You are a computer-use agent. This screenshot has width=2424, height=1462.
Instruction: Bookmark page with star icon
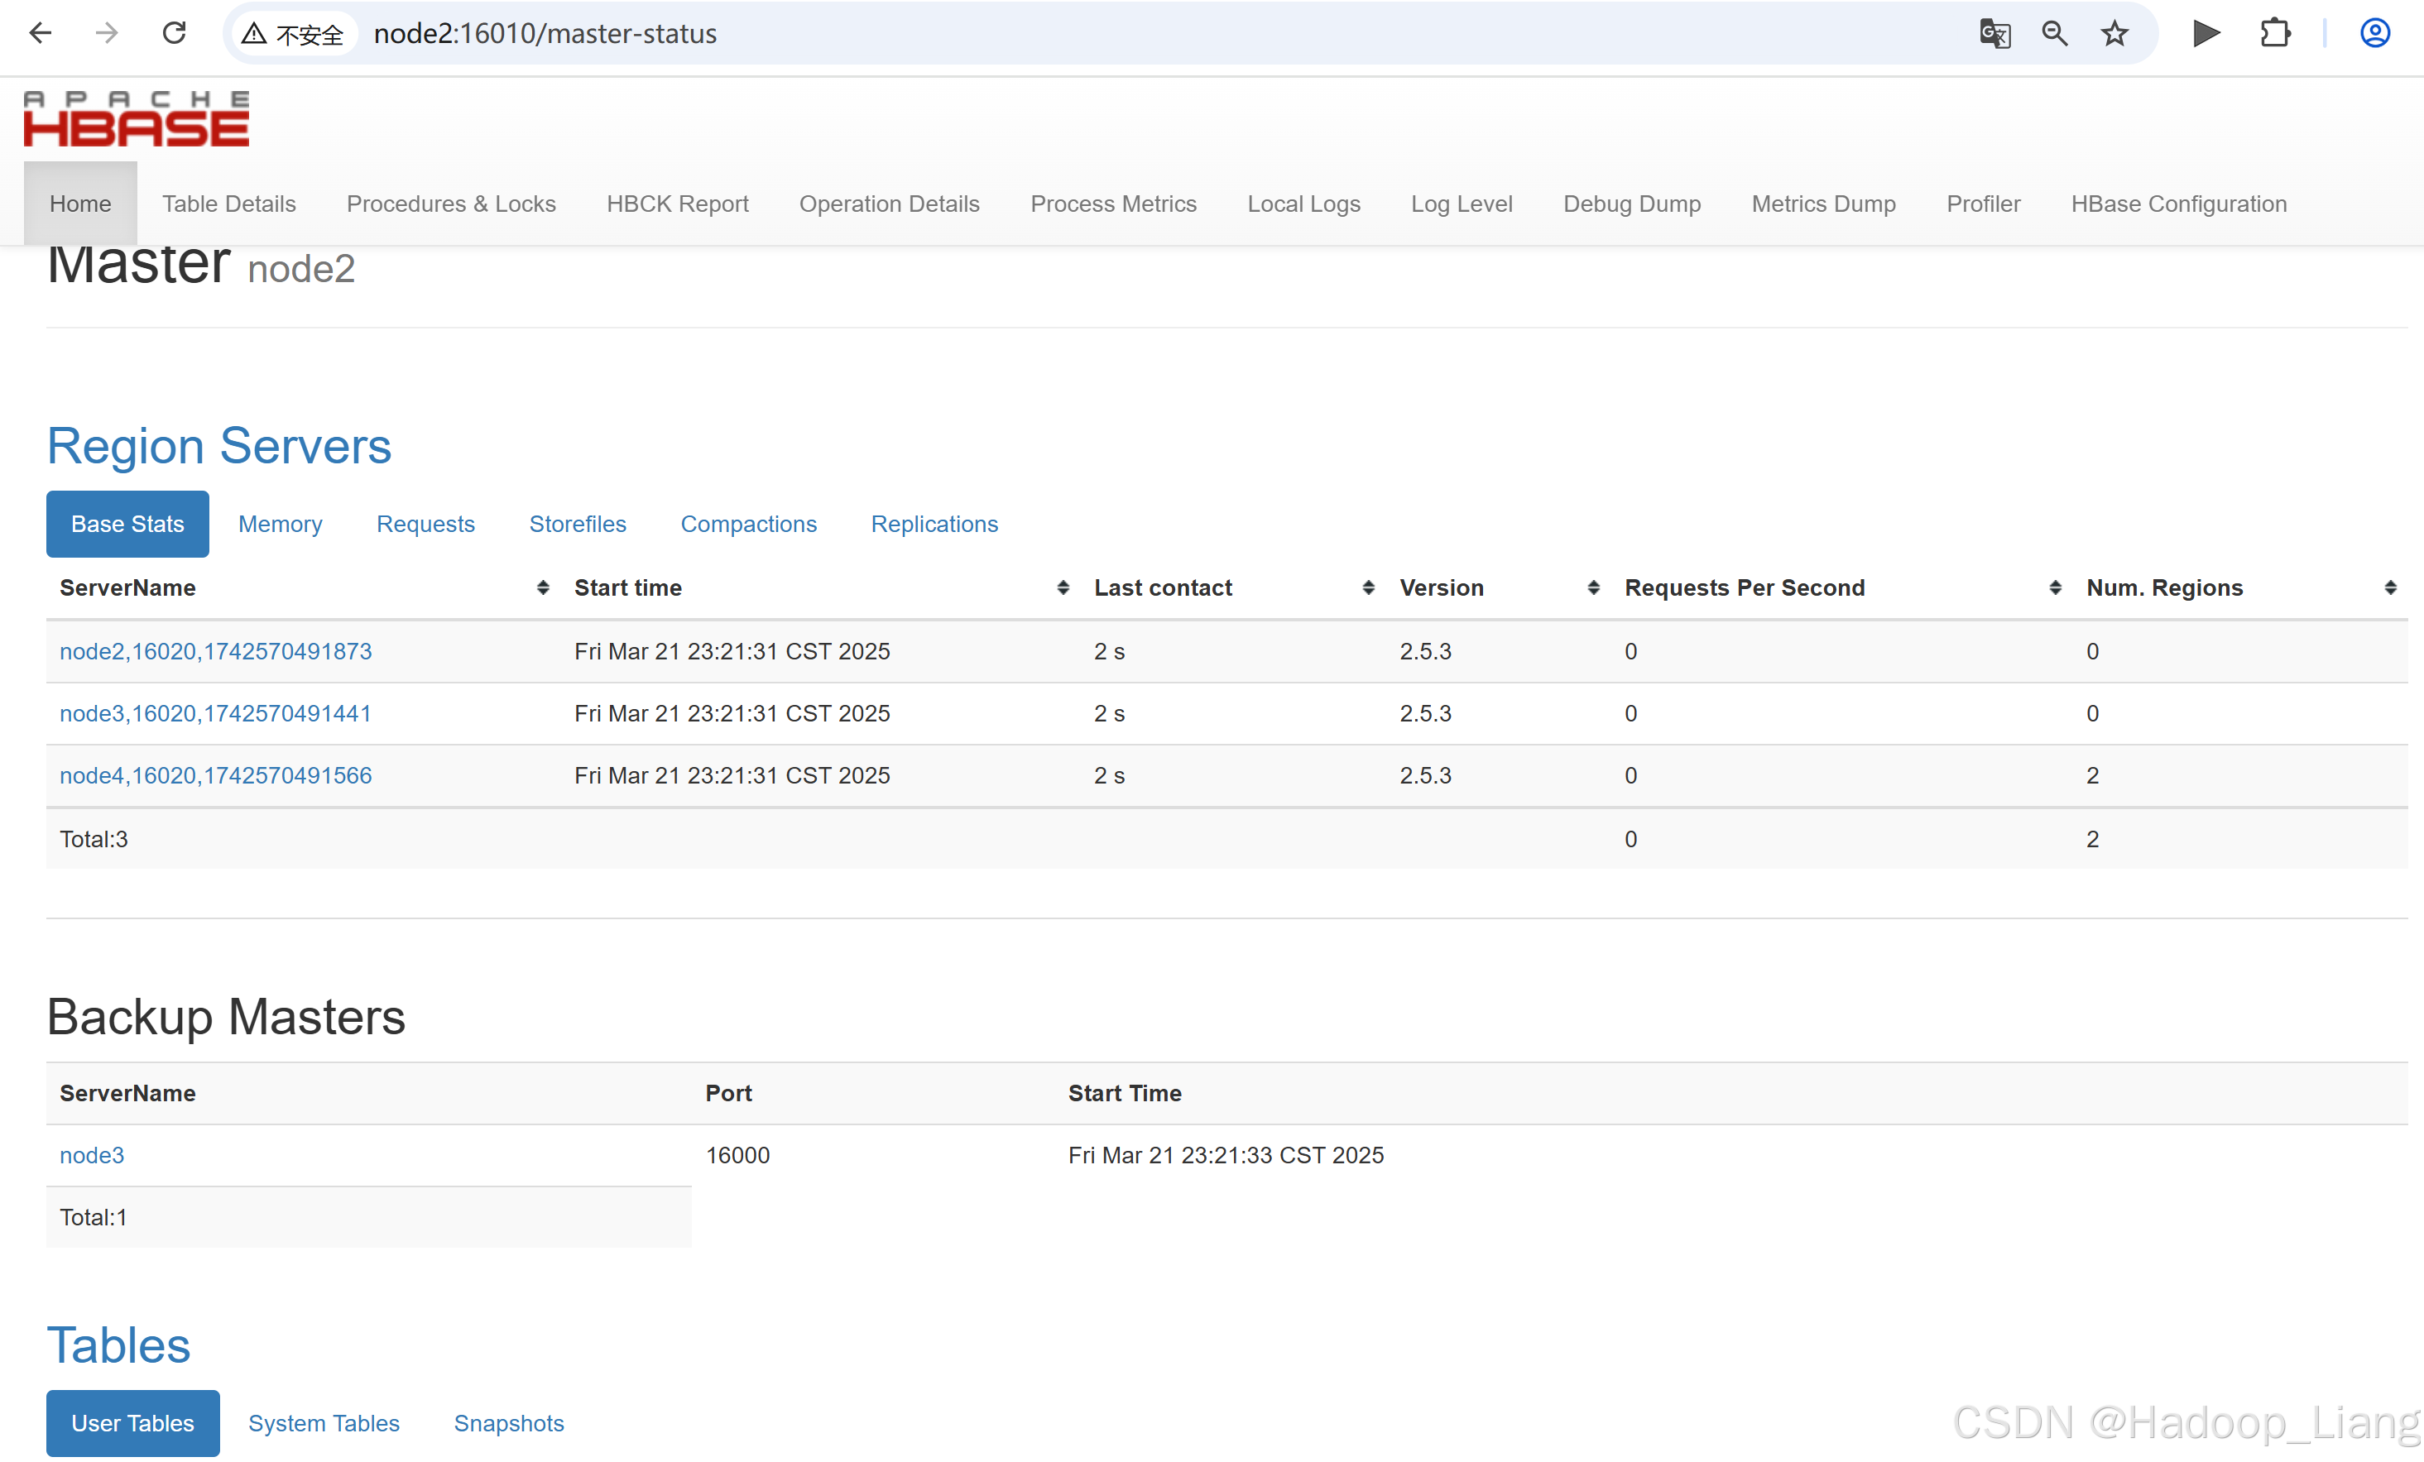2114,33
